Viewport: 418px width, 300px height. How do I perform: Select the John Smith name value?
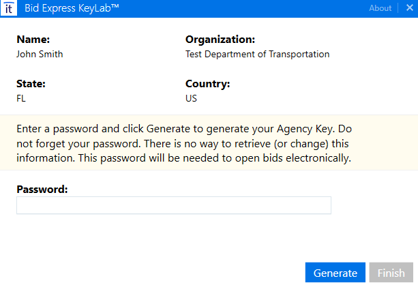pos(40,54)
